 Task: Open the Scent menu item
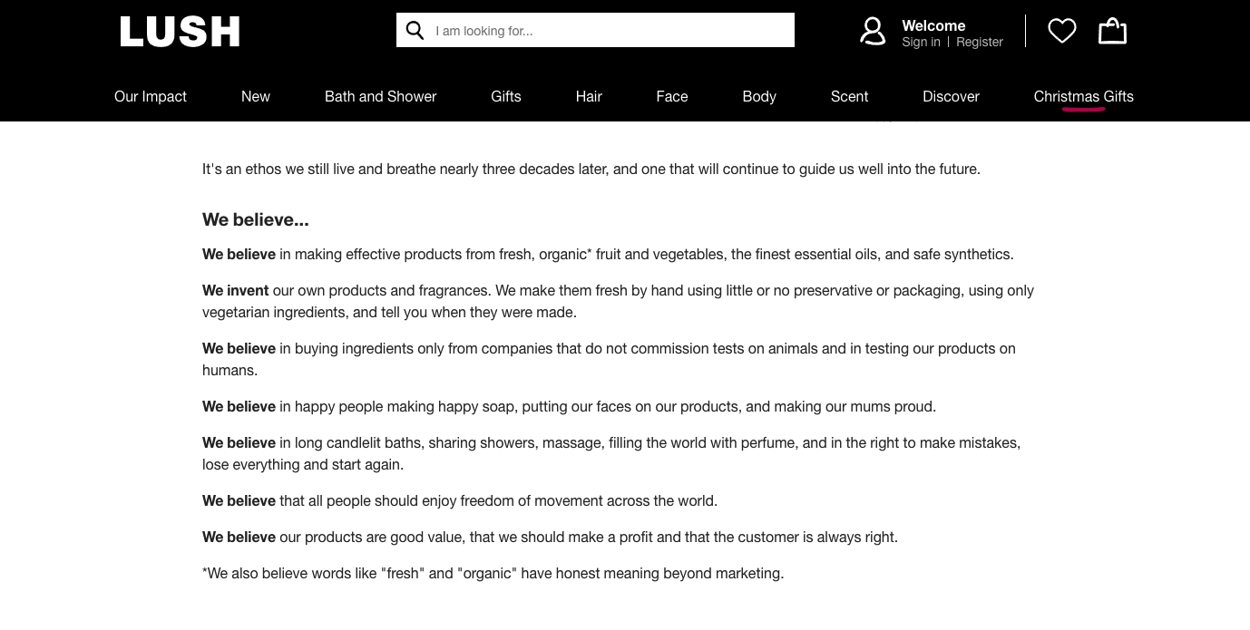[x=850, y=97]
